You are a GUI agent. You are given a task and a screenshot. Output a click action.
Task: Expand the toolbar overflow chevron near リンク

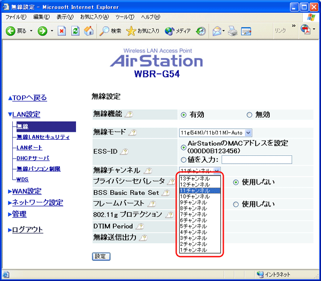point(294,26)
